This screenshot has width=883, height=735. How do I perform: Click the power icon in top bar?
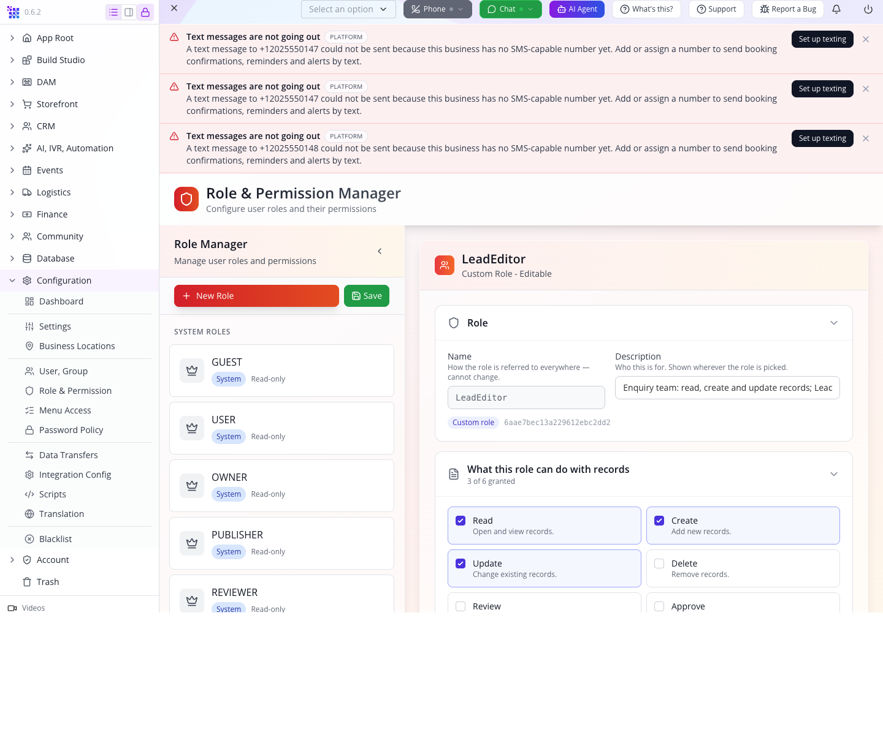click(x=868, y=9)
